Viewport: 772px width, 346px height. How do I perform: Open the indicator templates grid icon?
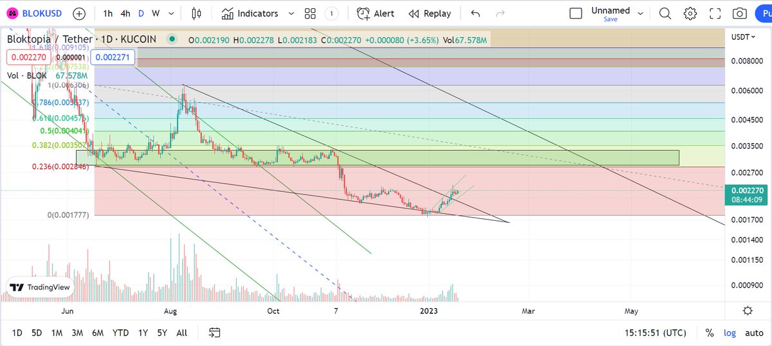(x=310, y=13)
